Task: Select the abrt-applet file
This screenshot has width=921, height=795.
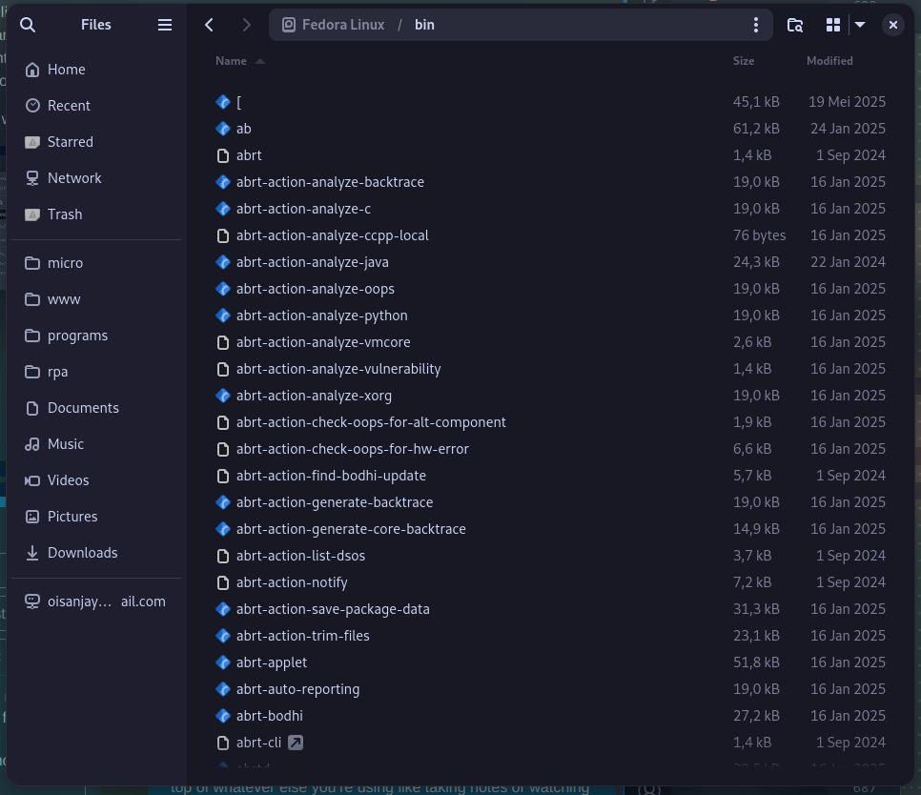Action: coord(272,662)
